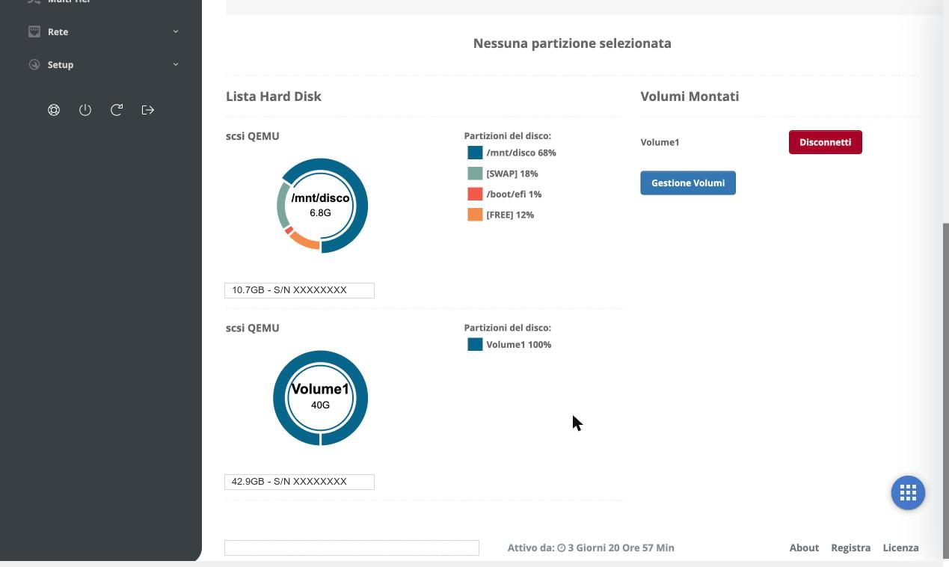The width and height of the screenshot is (949, 567).
Task: Expand the Setup chevron arrow
Action: (176, 64)
